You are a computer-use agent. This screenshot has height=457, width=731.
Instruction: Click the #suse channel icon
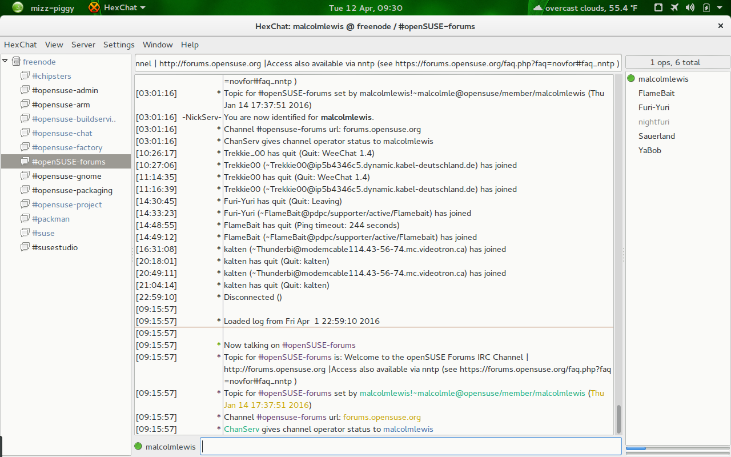pos(25,233)
